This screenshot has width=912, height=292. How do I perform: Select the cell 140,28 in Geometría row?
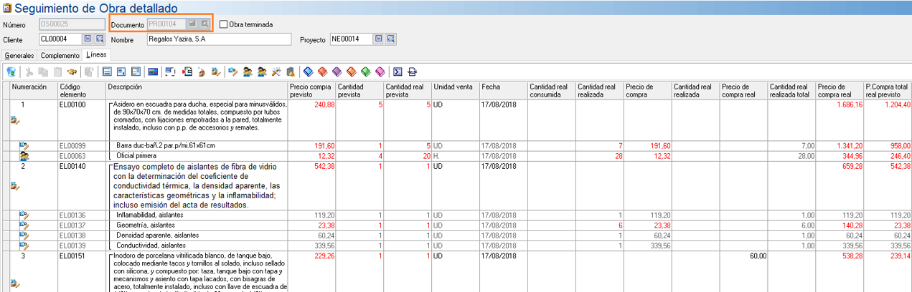point(840,225)
